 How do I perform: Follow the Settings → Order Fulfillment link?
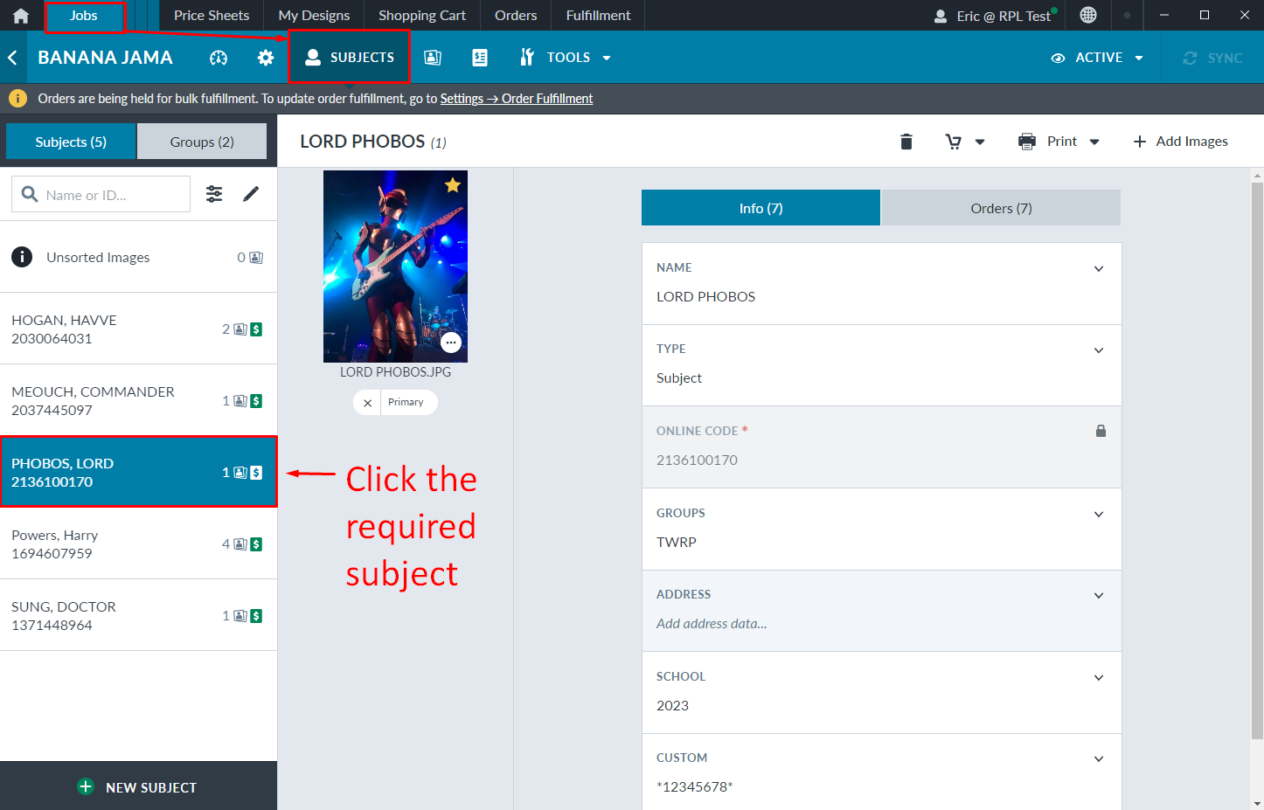pos(517,98)
